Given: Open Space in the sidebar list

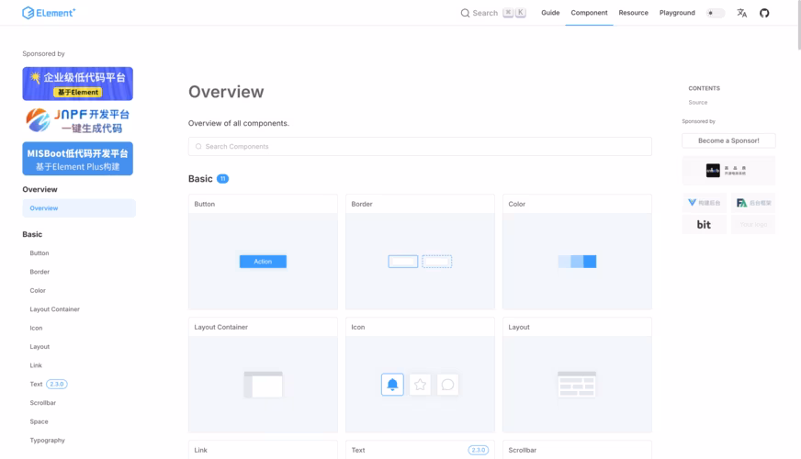Looking at the screenshot, I should (39, 421).
